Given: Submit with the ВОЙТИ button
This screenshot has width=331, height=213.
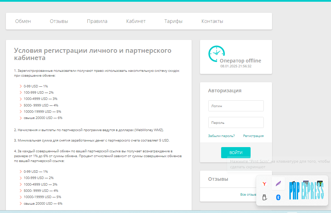Looking at the screenshot, I should (236, 153).
